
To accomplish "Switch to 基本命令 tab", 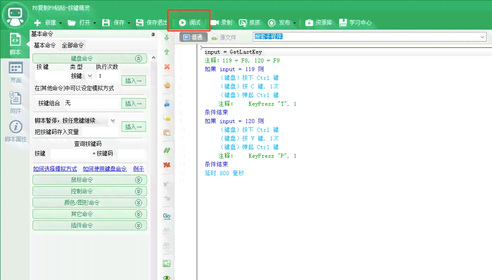I will 45,46.
